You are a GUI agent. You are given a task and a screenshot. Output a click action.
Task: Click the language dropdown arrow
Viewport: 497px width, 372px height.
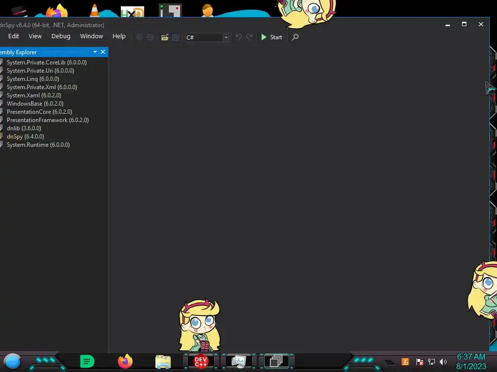point(226,37)
